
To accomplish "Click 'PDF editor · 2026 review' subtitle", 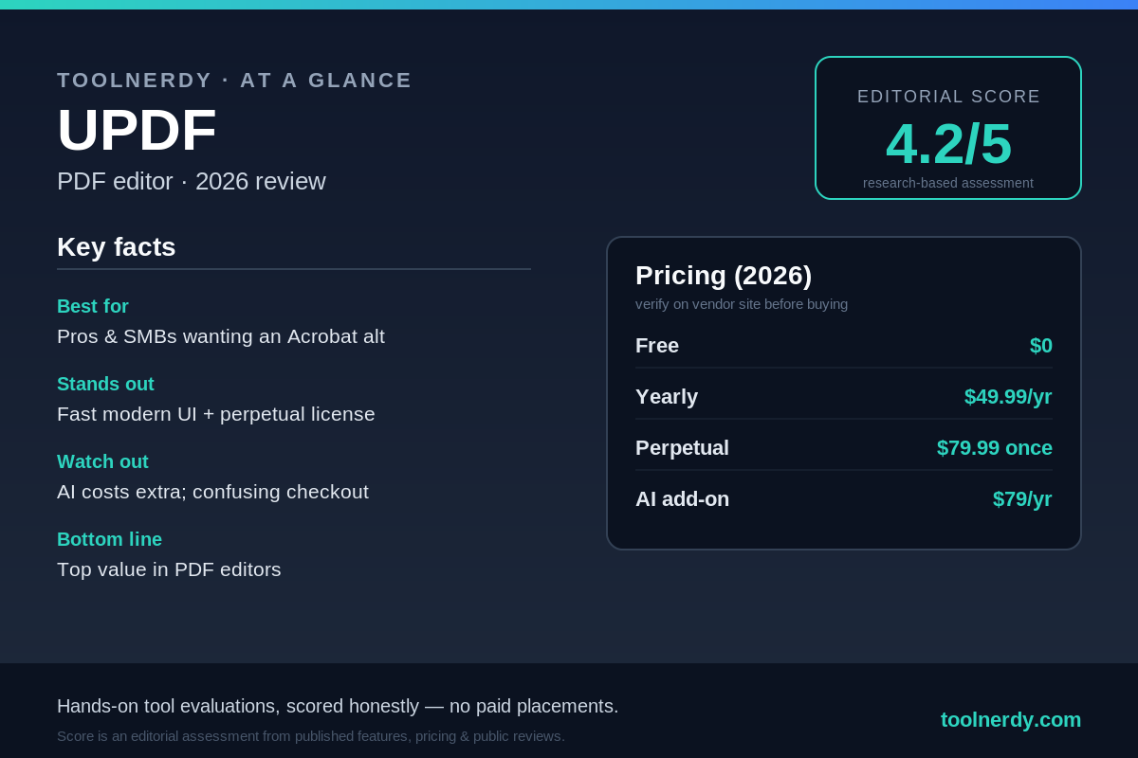I will coord(192,181).
